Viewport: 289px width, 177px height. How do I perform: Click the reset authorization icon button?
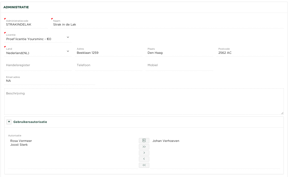point(144,141)
